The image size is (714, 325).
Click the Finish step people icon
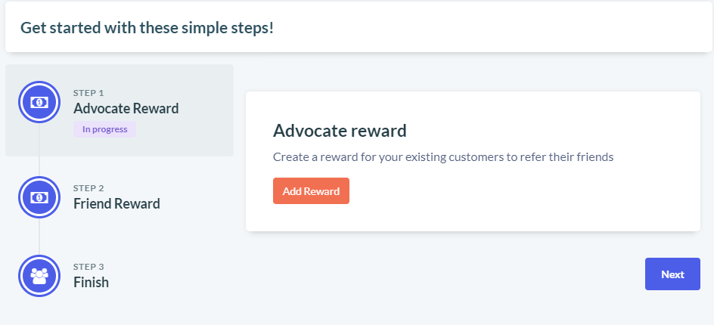click(39, 276)
